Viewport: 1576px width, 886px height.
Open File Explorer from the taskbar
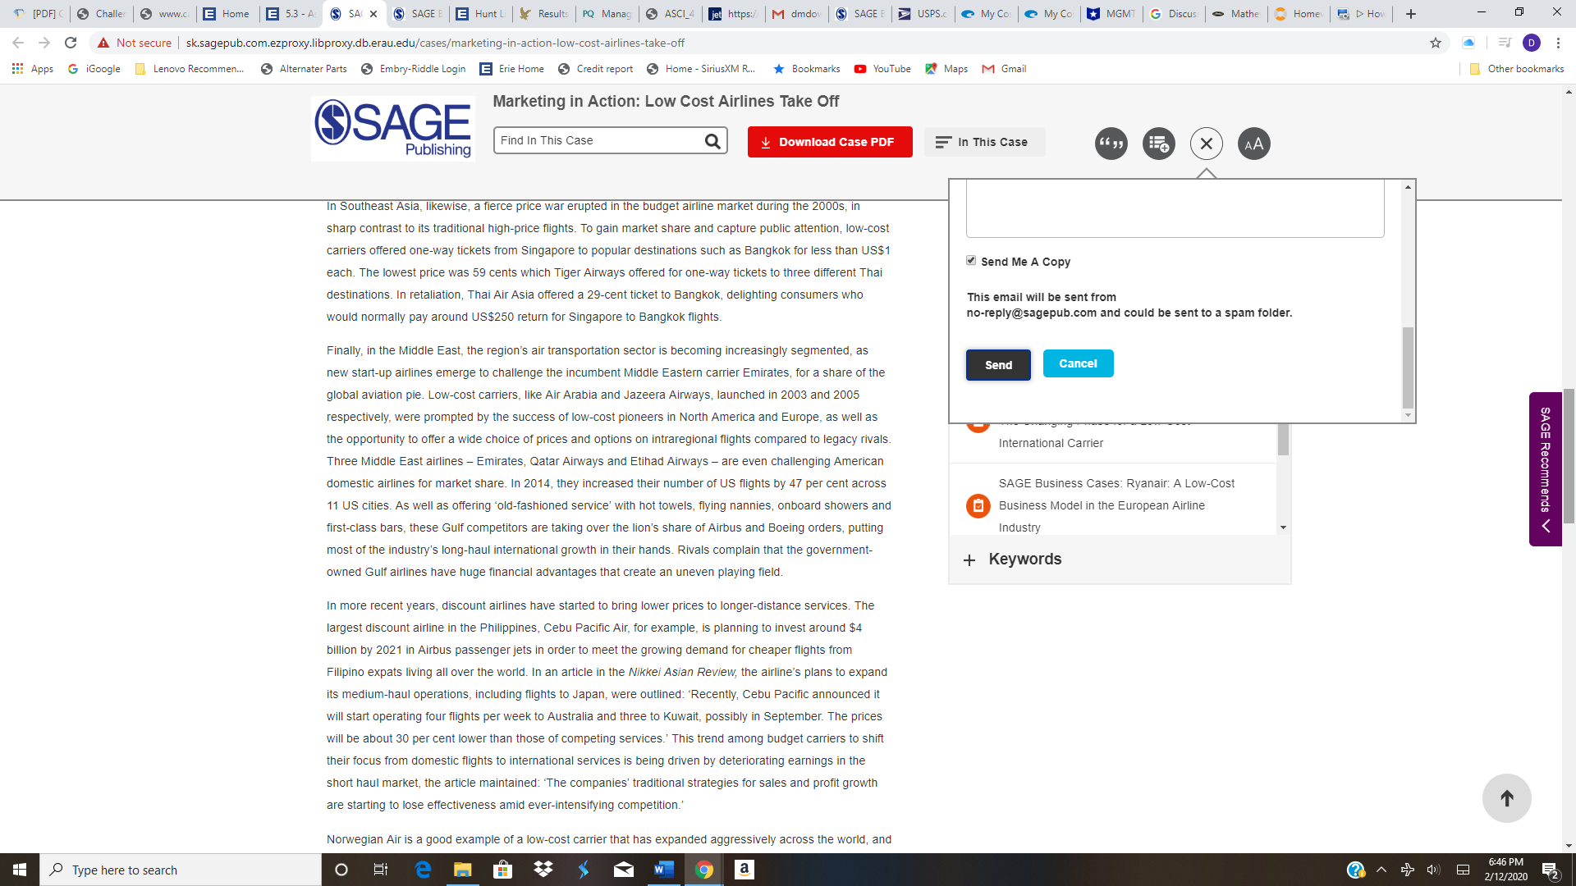(463, 870)
